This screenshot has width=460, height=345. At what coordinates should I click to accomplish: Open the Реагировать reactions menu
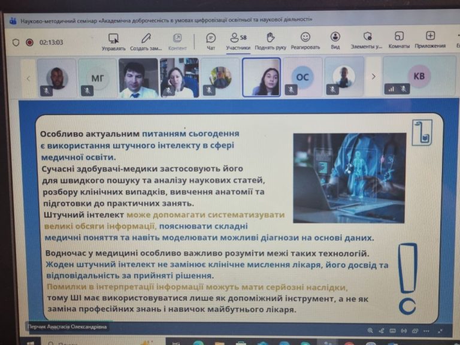(305, 41)
